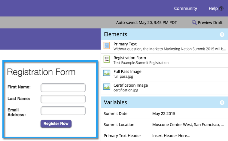
Task: Open the Help menu
Action: [x=213, y=9]
